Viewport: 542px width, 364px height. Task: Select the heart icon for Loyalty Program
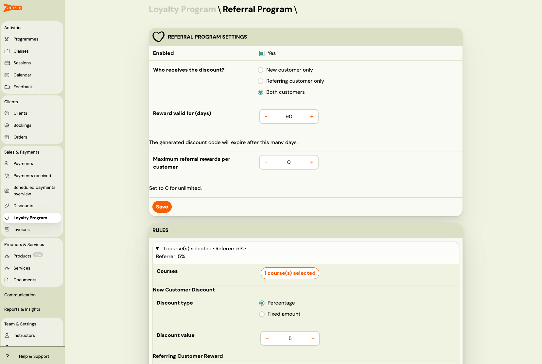7,218
